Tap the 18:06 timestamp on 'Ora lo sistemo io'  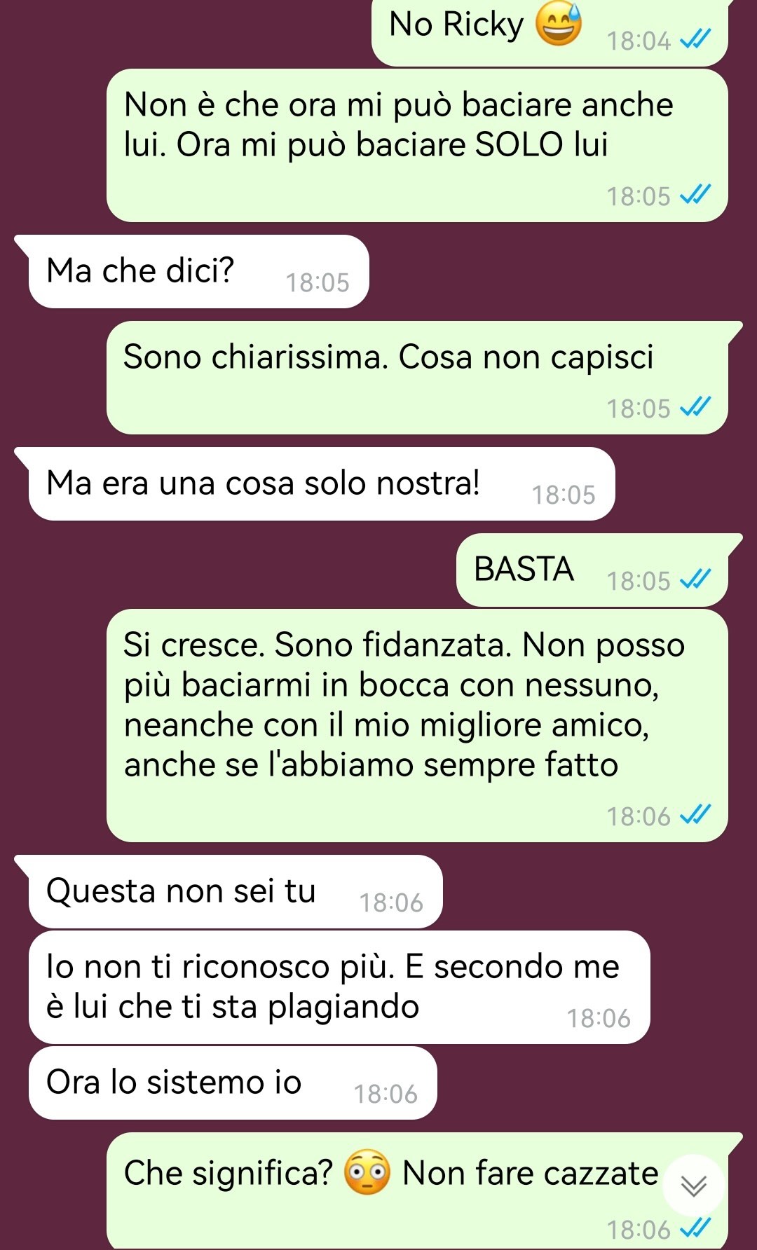click(x=386, y=1094)
